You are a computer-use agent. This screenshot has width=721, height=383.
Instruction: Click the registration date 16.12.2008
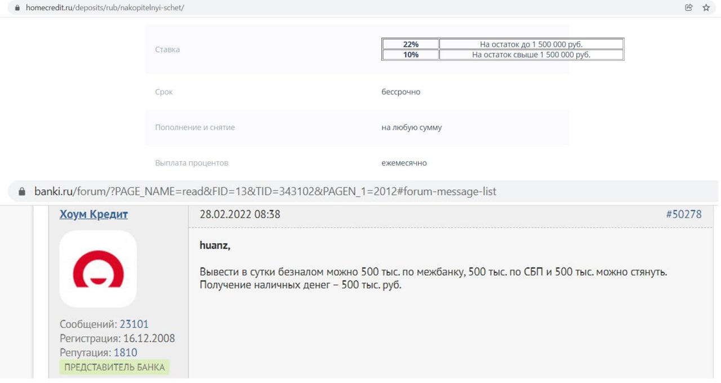click(149, 339)
